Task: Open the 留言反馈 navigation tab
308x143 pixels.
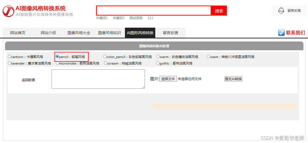Action: pyautogui.click(x=170, y=33)
